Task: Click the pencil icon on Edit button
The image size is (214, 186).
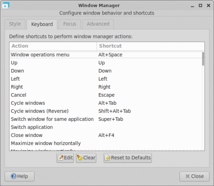Action: 61,158
